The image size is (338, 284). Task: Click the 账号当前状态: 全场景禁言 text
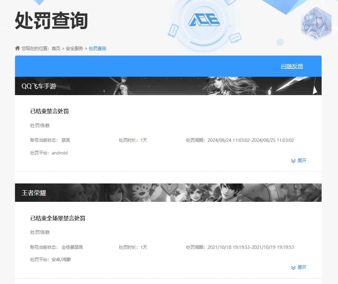pyautogui.click(x=57, y=247)
